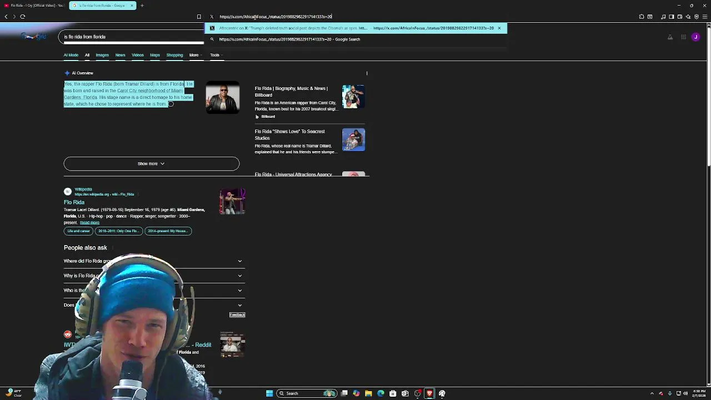The image size is (711, 400).
Task: Select the Shopping search tab
Action: 174,55
